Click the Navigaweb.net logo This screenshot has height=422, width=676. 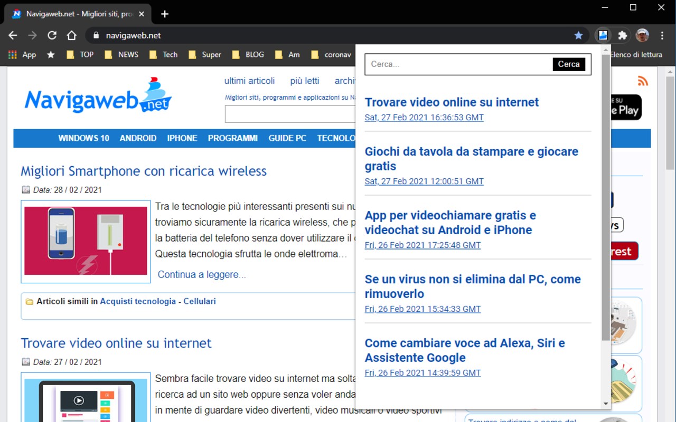(x=98, y=96)
